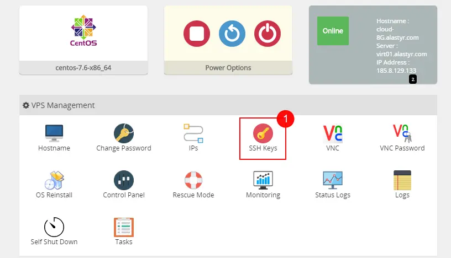Click the IP address 185.8.129.133
Screen dimensions: 451x258
tap(396, 71)
